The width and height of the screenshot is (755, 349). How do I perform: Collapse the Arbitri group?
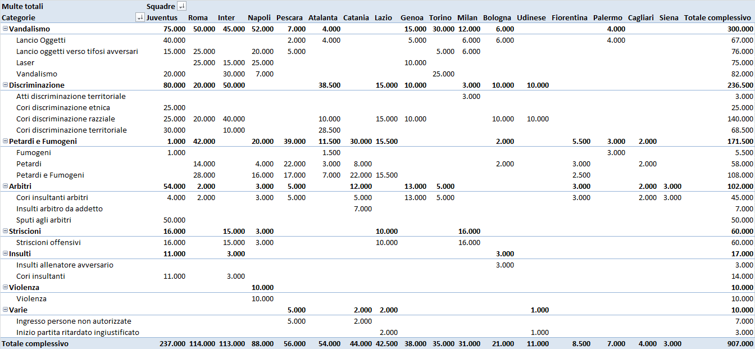click(x=5, y=186)
